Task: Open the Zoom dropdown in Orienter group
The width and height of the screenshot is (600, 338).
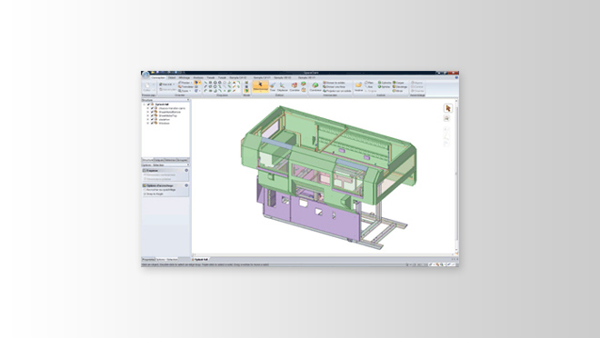Action: tap(185, 91)
